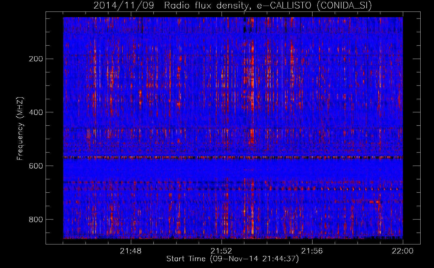Click the 'Frequency (MHZ)' axis label

click(x=20, y=128)
